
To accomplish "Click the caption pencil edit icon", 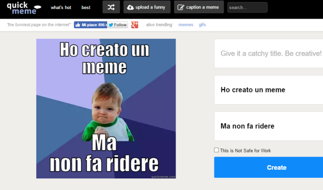I will click(x=181, y=8).
